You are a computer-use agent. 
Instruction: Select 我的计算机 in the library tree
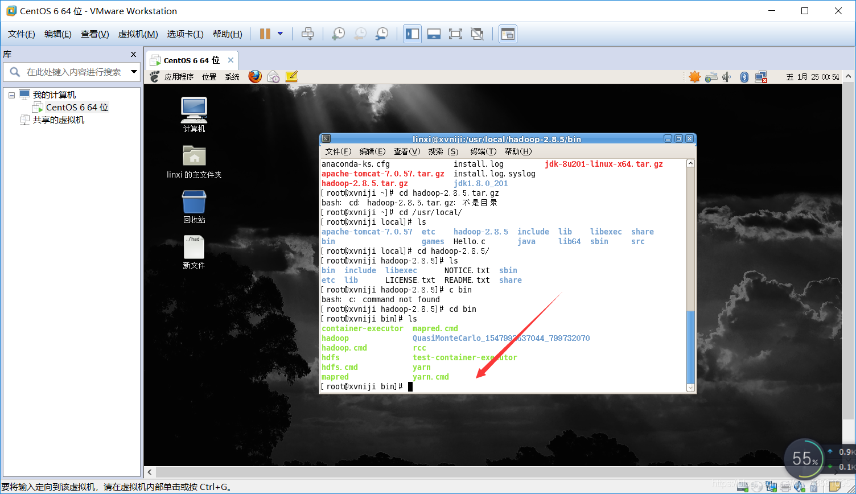coord(54,95)
